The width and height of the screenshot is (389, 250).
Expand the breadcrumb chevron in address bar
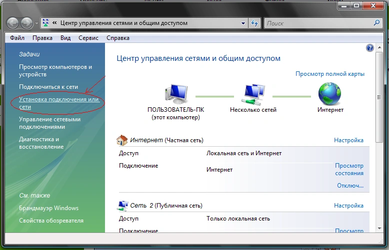(x=54, y=23)
